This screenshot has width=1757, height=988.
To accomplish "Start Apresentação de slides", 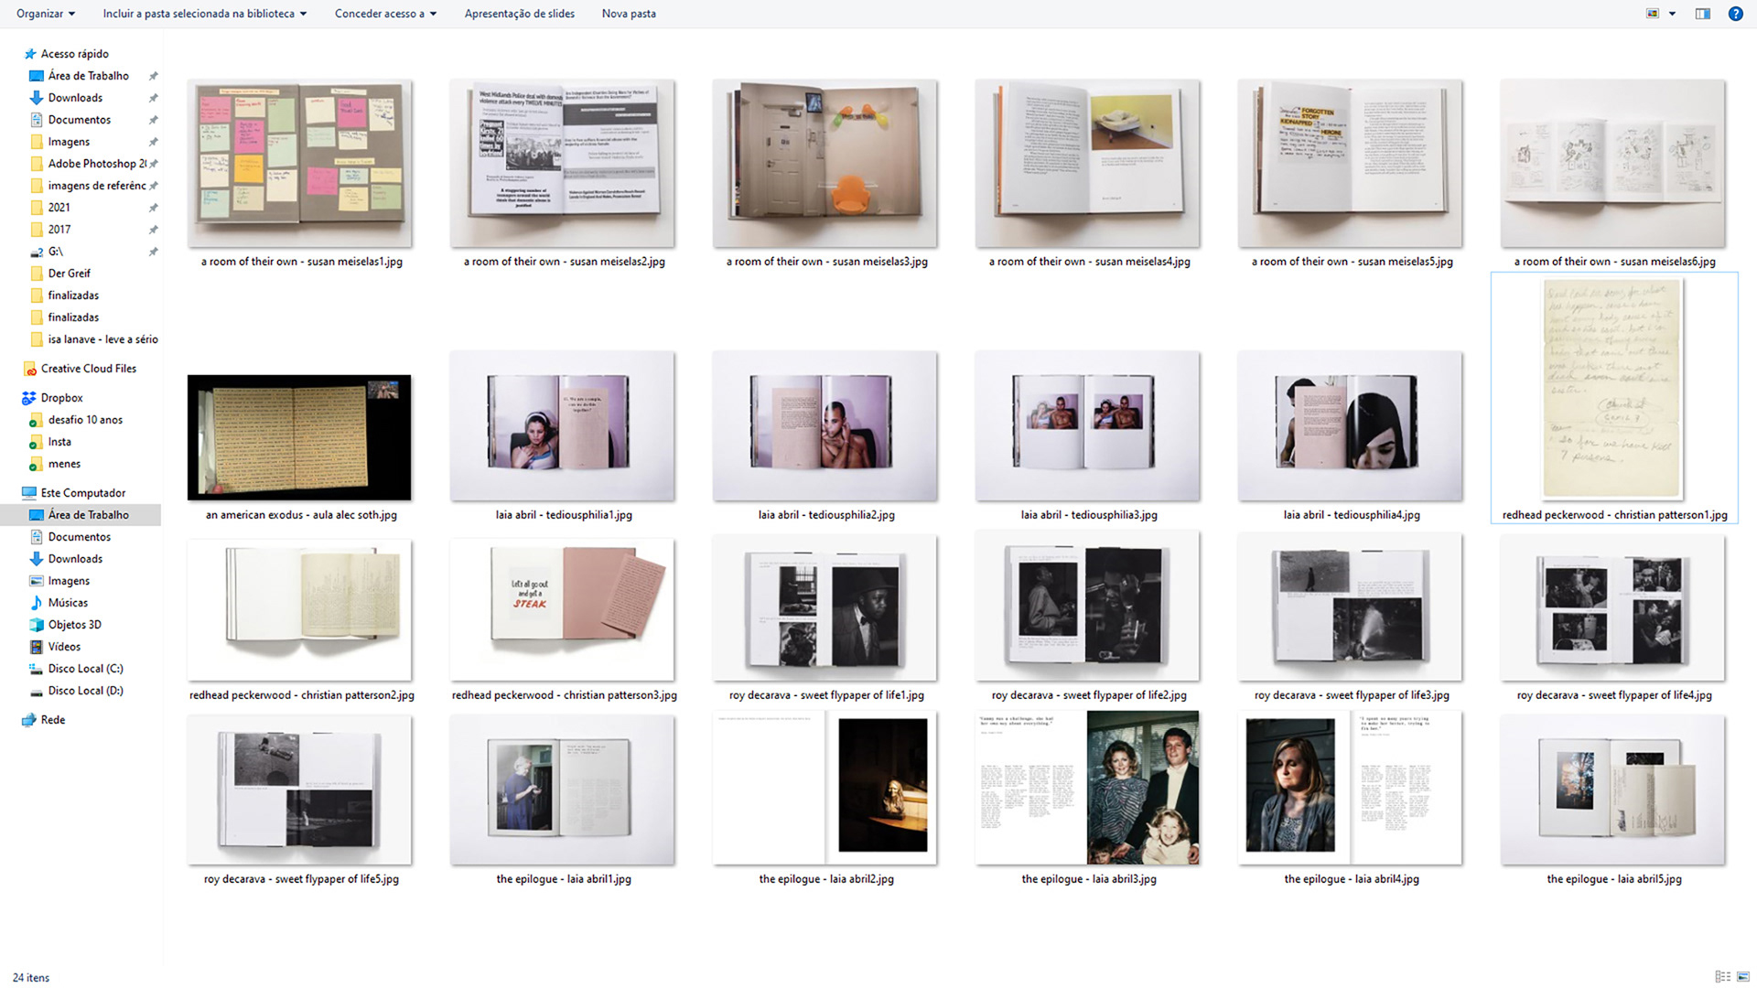I will click(520, 14).
